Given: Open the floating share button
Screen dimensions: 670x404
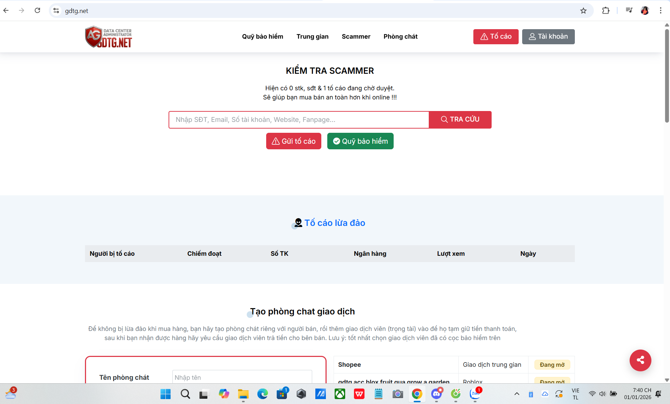Looking at the screenshot, I should coord(640,360).
